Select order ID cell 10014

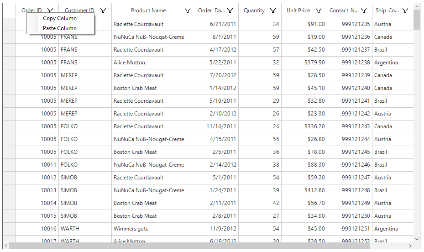37,203
